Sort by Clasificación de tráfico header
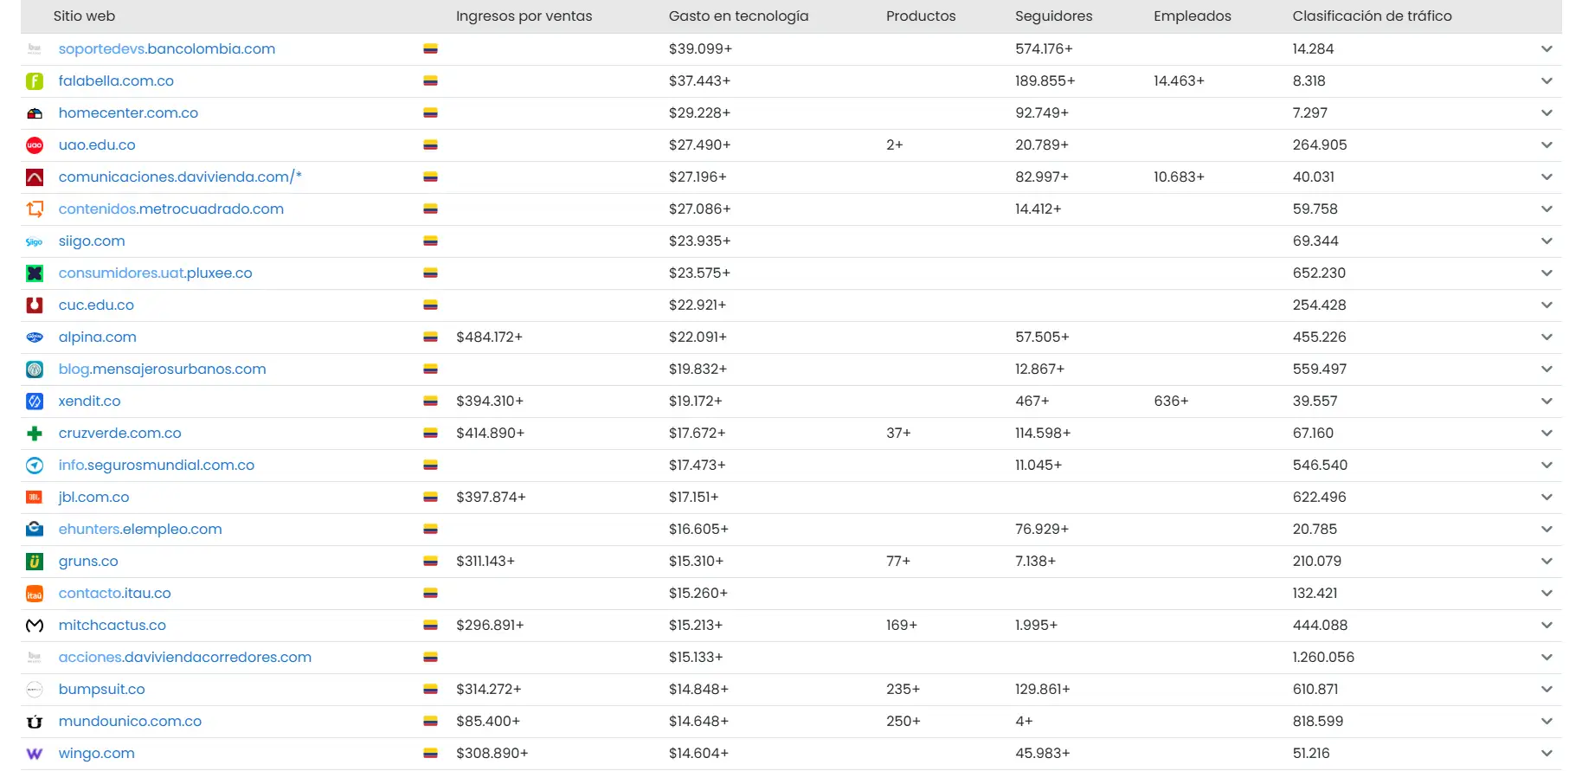Viewport: 1569px width, 771px height. click(1372, 16)
